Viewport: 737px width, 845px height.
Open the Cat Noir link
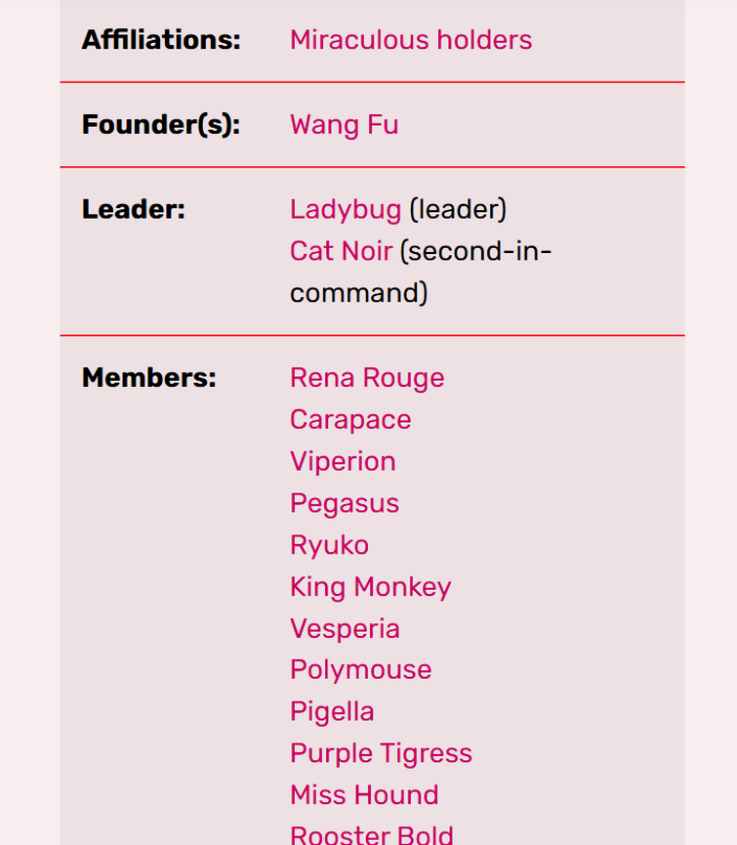342,251
